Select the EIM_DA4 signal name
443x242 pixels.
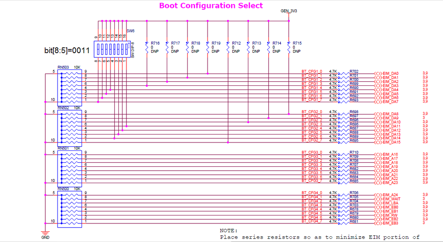point(391,89)
